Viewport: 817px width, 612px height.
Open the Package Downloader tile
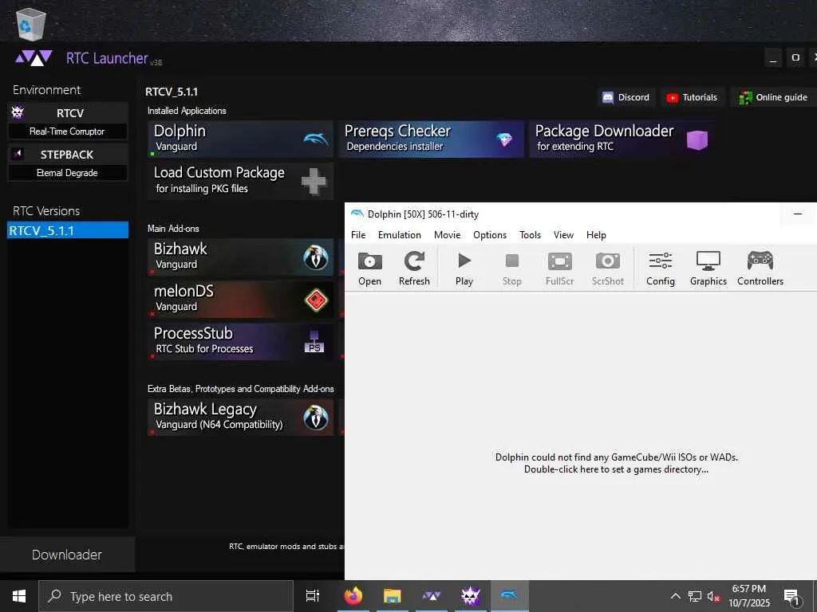tap(622, 139)
